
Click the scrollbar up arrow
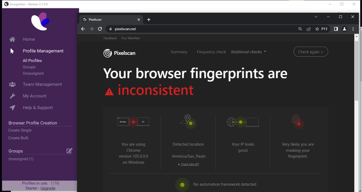click(x=357, y=36)
